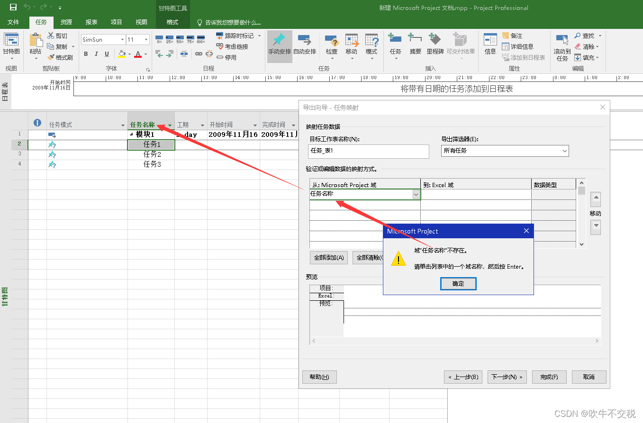
Task: Click the background fill color bucket
Action: [x=122, y=54]
